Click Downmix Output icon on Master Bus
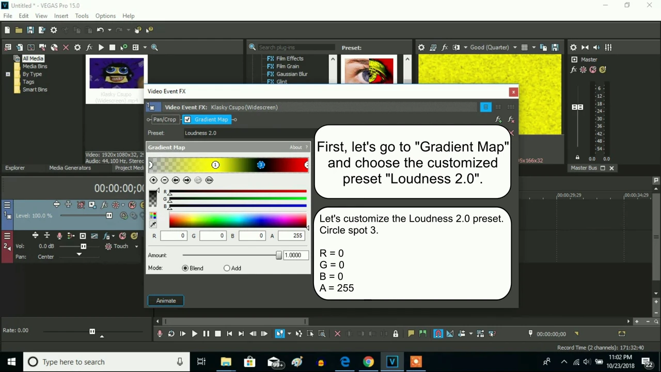Image resolution: width=661 pixels, height=372 pixels. pyautogui.click(x=585, y=48)
